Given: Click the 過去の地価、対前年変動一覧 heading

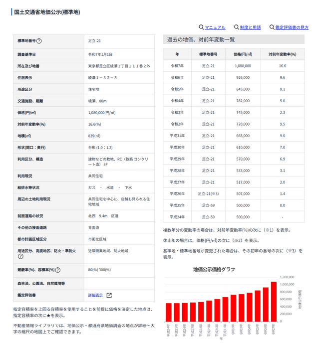Looking at the screenshot, I should (x=201, y=39).
